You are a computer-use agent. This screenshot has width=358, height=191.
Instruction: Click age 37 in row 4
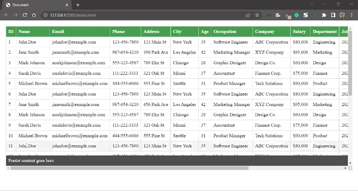click(x=203, y=73)
